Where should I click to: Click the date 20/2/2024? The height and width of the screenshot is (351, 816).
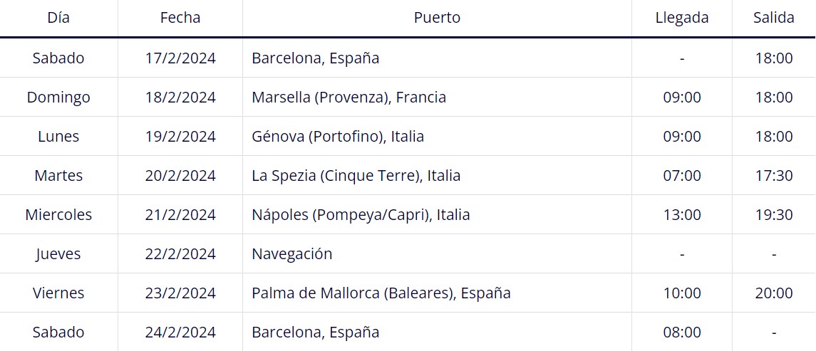(x=180, y=175)
